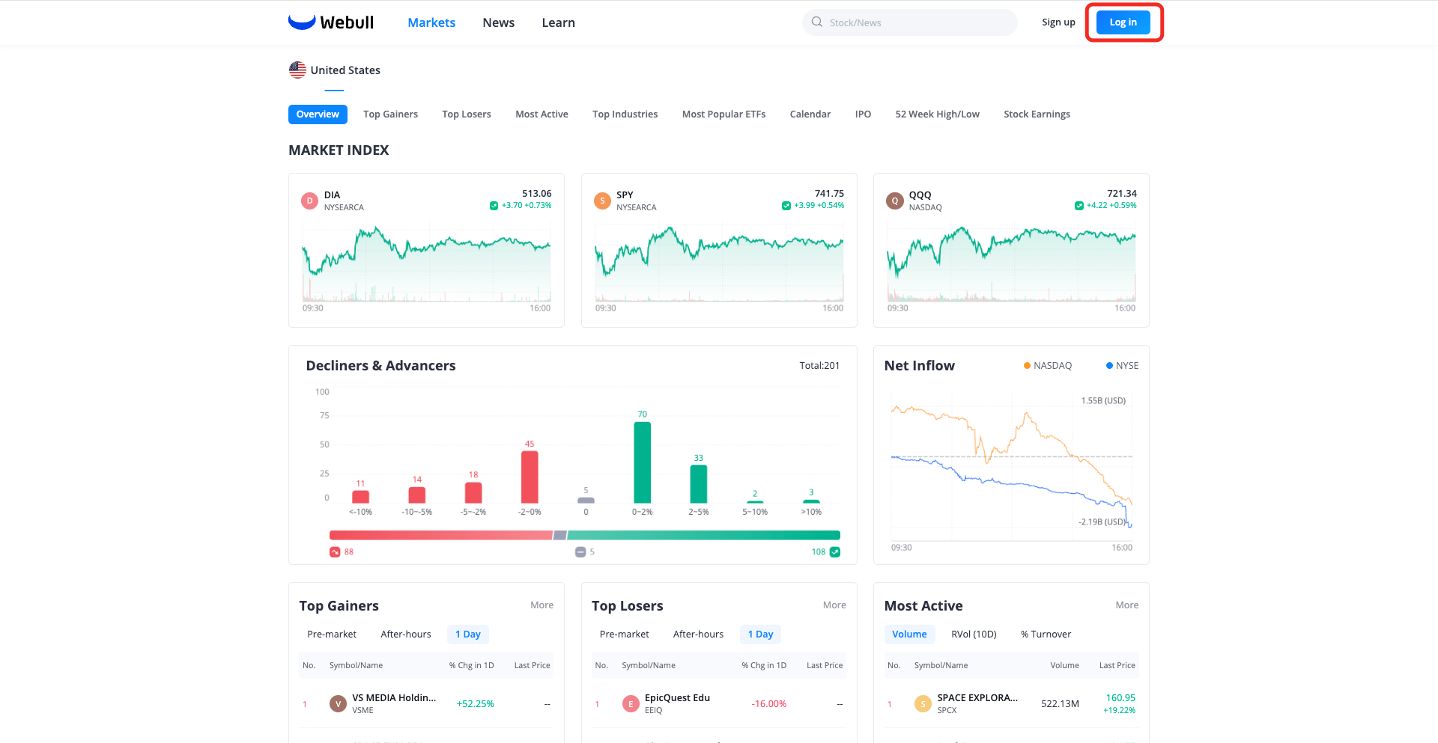Click the VS MEDIA Holdings stock icon
This screenshot has width=1438, height=743.
pyautogui.click(x=338, y=704)
